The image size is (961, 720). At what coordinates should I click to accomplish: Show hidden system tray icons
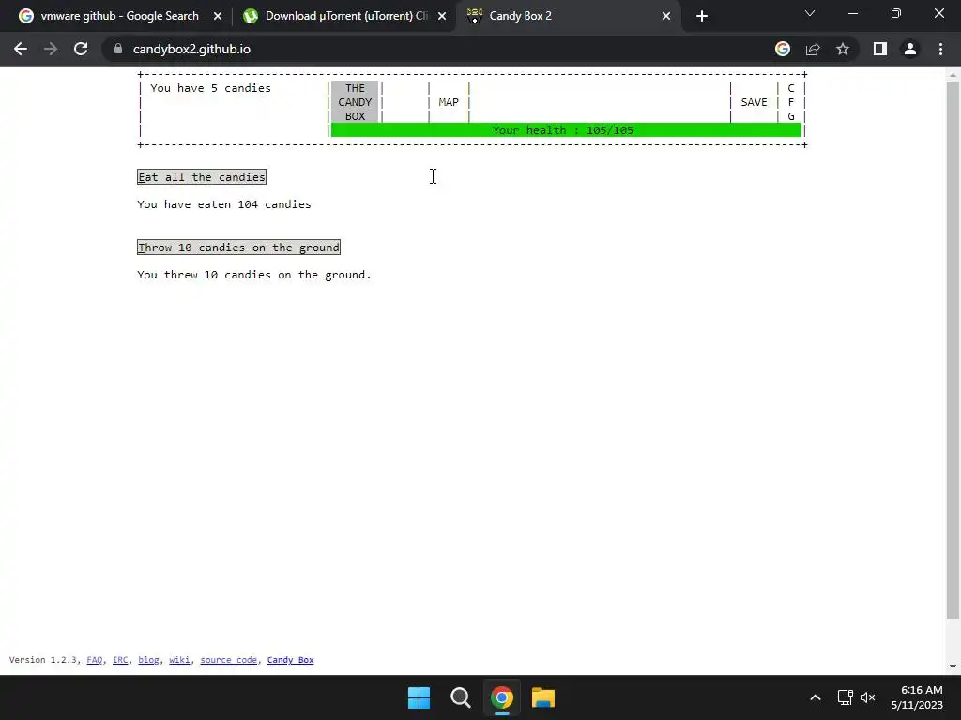click(x=816, y=697)
